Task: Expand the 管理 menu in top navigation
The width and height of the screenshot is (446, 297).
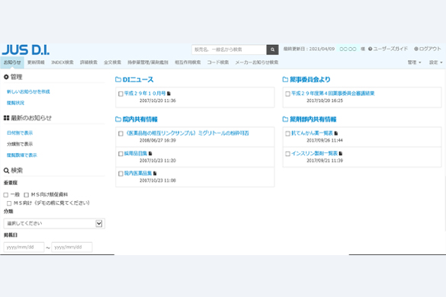Action: coord(414,62)
